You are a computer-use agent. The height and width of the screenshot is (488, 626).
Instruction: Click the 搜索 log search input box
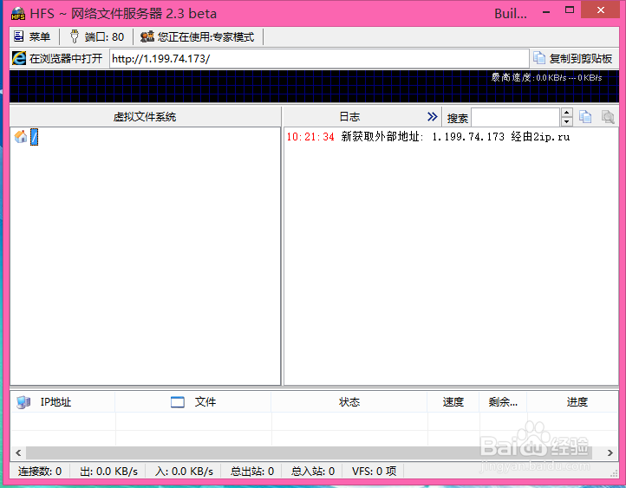(515, 117)
